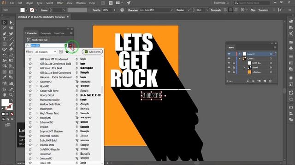
Task: Favorite the Goudy Stout font star
Action: click(30, 95)
